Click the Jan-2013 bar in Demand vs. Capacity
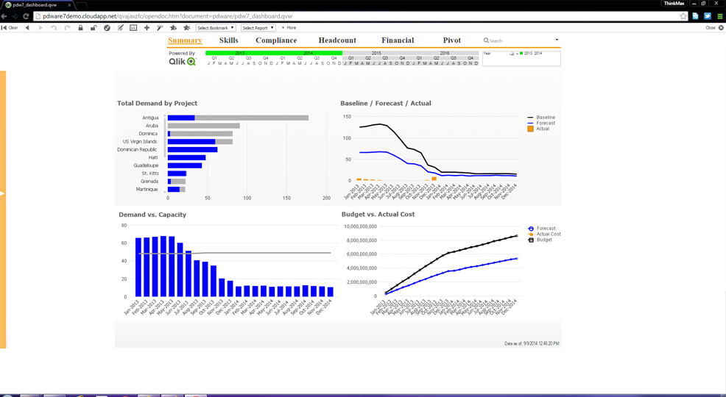The width and height of the screenshot is (726, 397). coord(138,267)
